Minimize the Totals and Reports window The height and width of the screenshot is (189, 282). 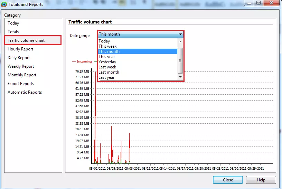point(249,3)
